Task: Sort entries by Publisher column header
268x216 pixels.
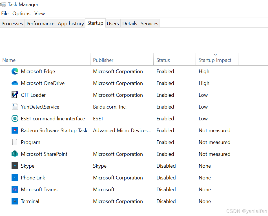Action: (x=103, y=60)
